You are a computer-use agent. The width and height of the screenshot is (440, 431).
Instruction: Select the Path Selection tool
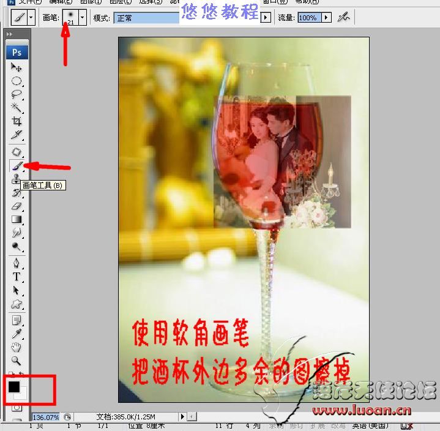17,290
